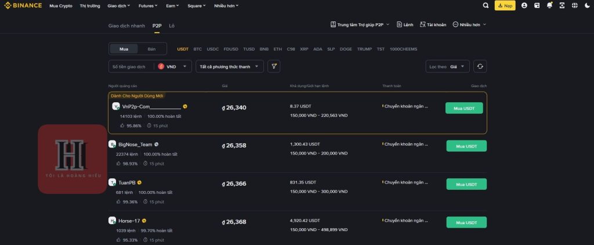Click the P2P help center book icon

(x=334, y=24)
